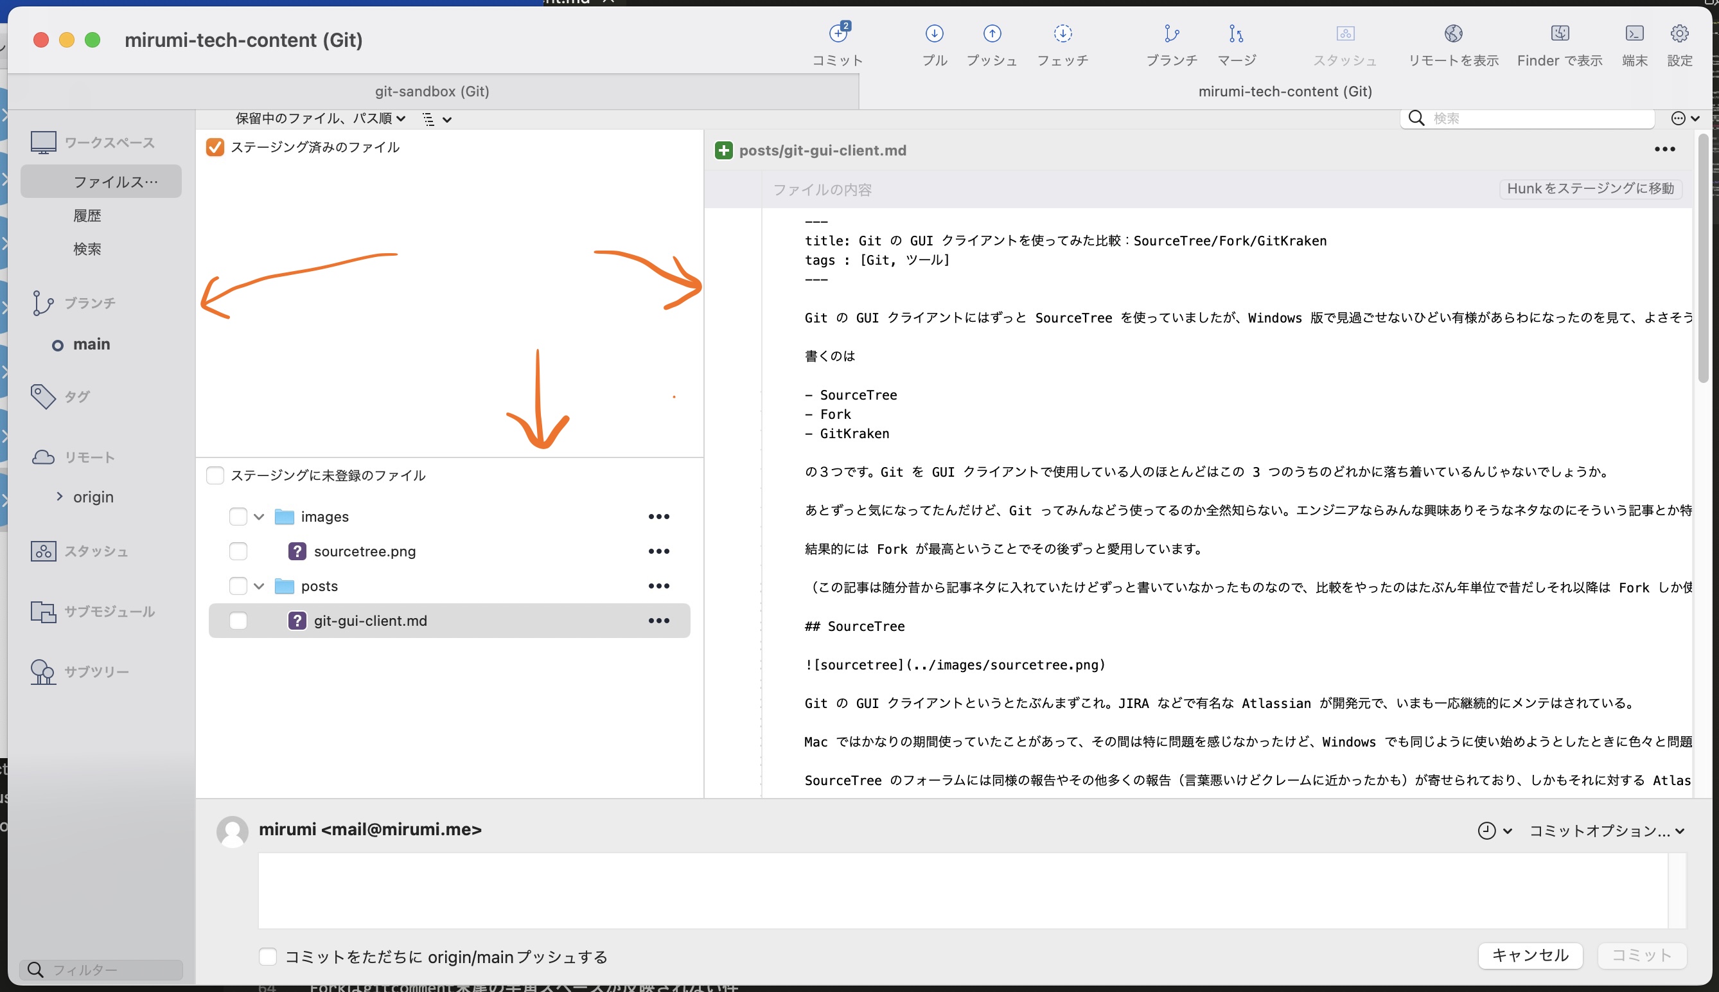
Task: Enable push immediately to origin/main checkbox
Action: click(x=268, y=957)
